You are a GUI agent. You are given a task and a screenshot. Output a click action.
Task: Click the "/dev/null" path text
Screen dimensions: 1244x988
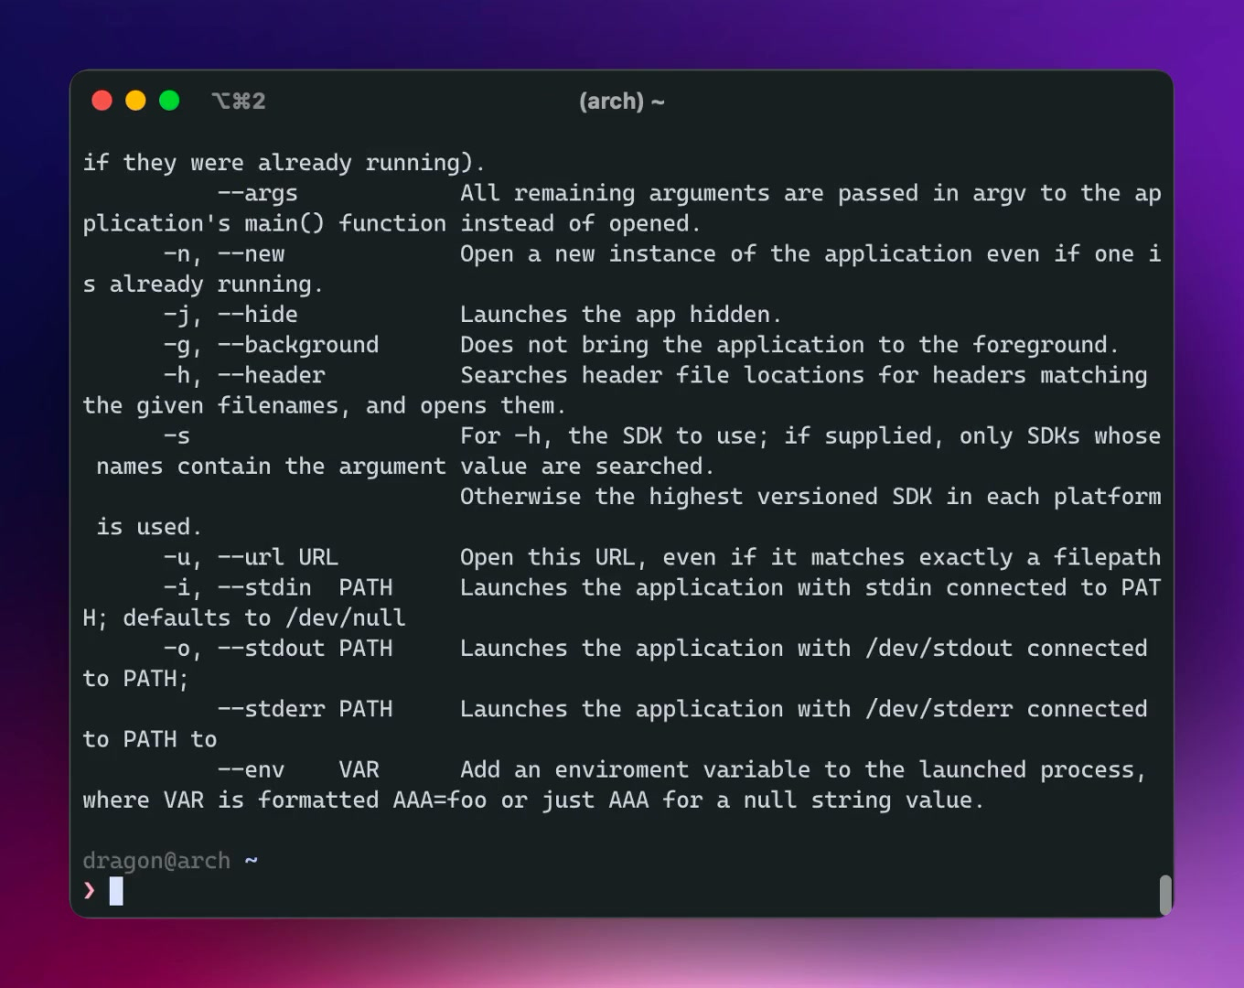(x=346, y=617)
